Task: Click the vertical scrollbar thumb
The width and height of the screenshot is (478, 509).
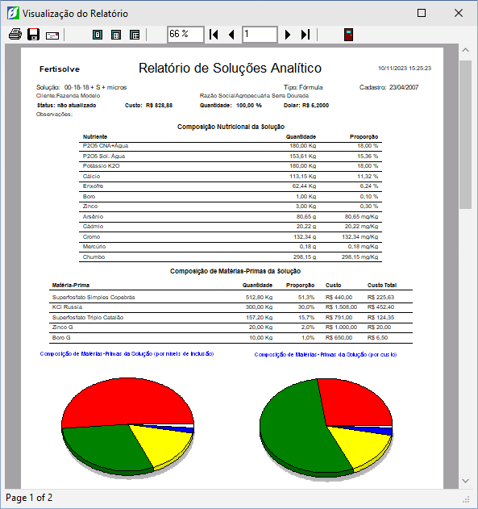Action: click(x=465, y=135)
